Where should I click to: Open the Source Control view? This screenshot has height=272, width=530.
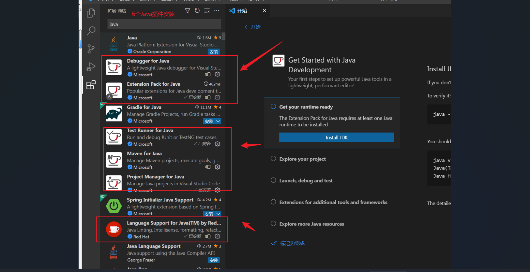click(x=91, y=49)
